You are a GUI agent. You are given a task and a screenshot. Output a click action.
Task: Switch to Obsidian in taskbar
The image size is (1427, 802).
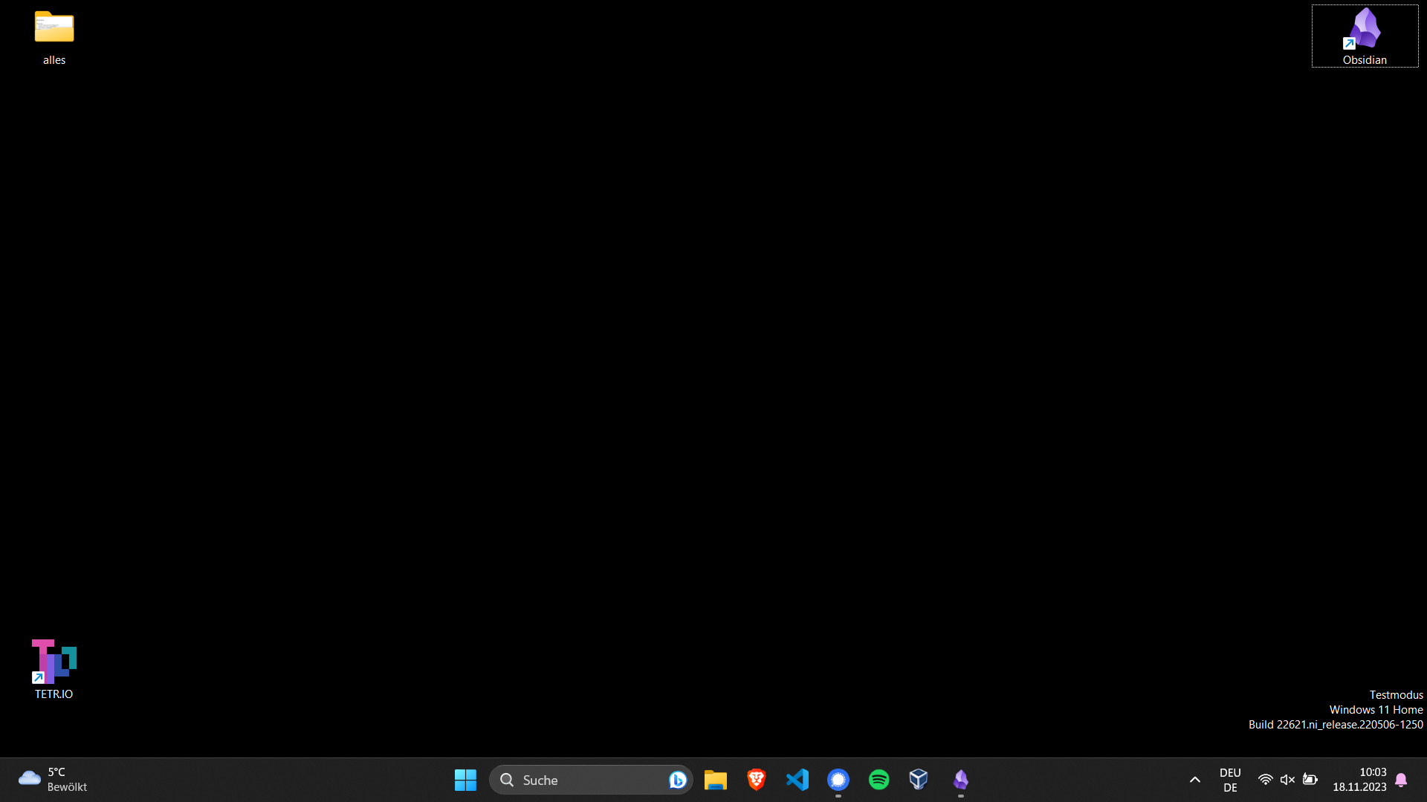pyautogui.click(x=961, y=780)
